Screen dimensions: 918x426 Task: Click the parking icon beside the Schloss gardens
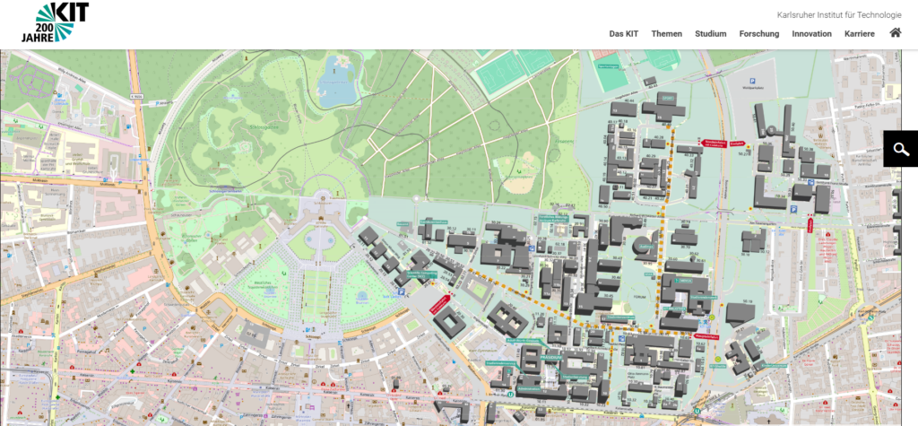(x=401, y=291)
